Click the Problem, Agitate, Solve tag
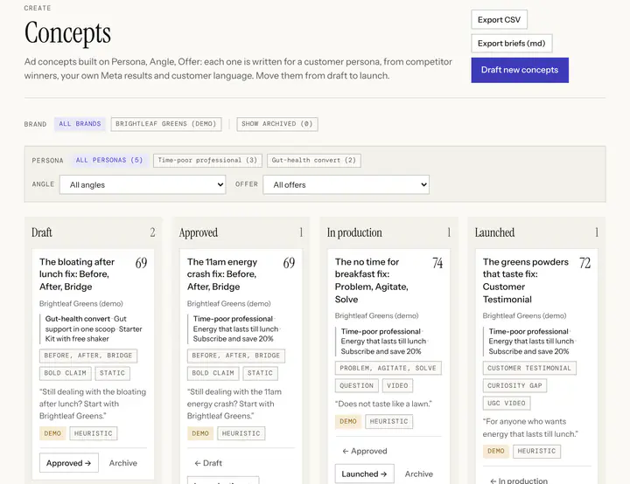This screenshot has width=630, height=484. click(388, 368)
